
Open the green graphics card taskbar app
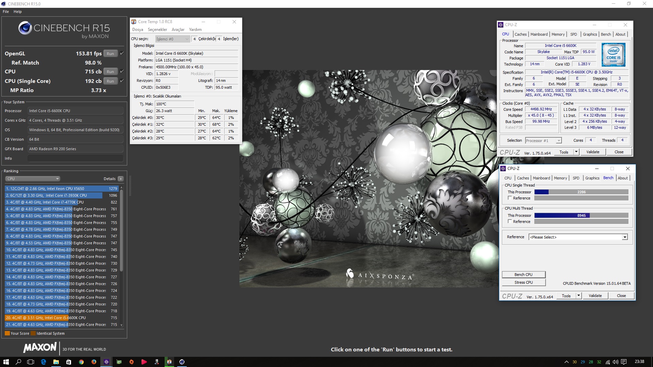click(x=119, y=362)
